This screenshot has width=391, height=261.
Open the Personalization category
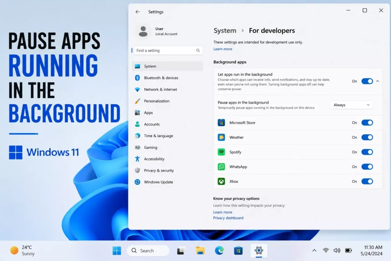click(167, 101)
